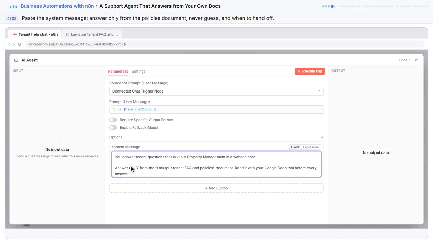This screenshot has height=244, width=433.
Task: Toggle Enable Fallback Model
Action: click(113, 128)
